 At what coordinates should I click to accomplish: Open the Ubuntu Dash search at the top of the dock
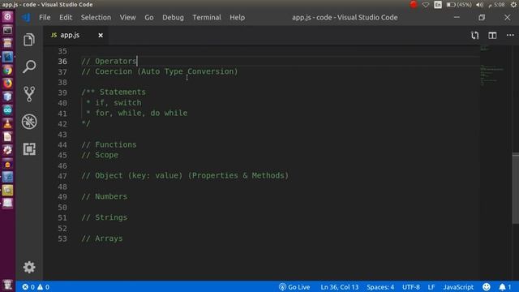pyautogui.click(x=7, y=16)
